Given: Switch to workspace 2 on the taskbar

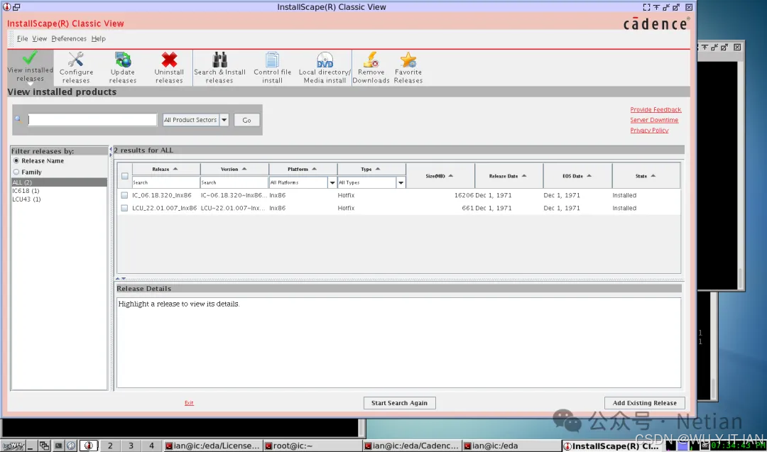Looking at the screenshot, I should [110, 446].
